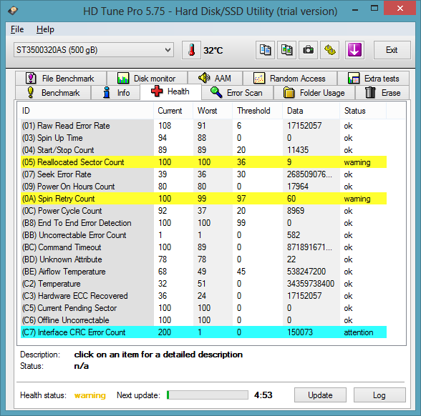Select the Start/Stop Count row

click(x=203, y=150)
